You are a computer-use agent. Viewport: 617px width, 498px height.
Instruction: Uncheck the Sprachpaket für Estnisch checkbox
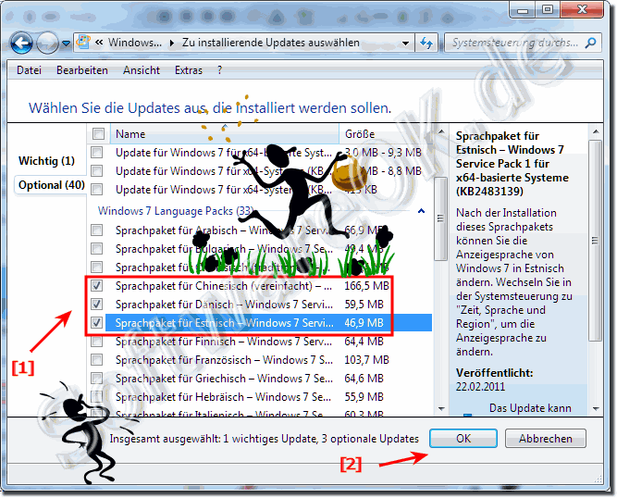tap(97, 322)
